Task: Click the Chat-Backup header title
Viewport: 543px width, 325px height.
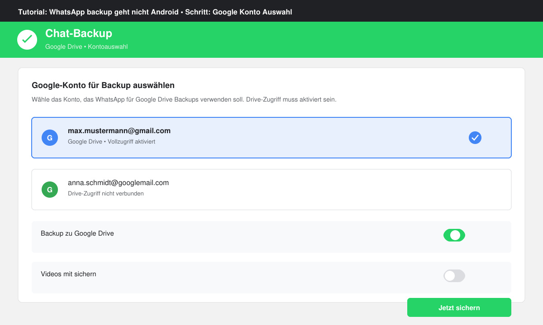Action: pyautogui.click(x=79, y=33)
